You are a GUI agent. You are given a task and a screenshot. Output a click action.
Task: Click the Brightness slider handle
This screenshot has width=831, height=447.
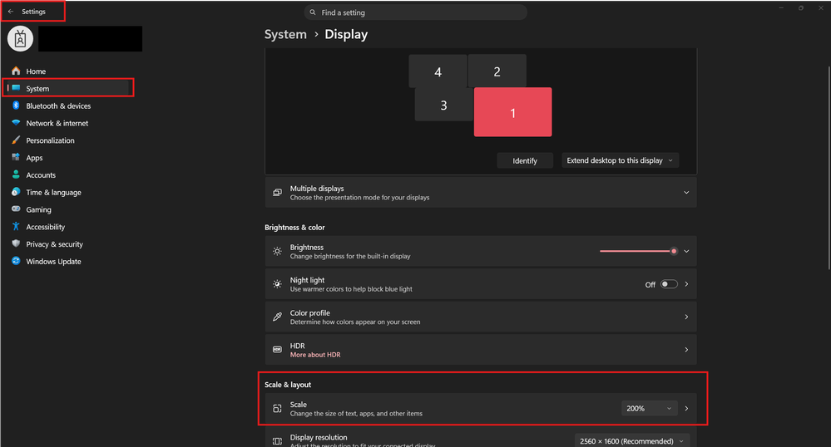[674, 251]
